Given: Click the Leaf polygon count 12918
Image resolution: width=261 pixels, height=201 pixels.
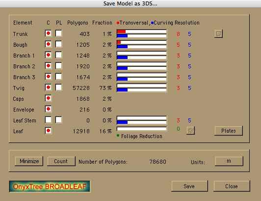Looking at the screenshot, I should (x=81, y=131).
